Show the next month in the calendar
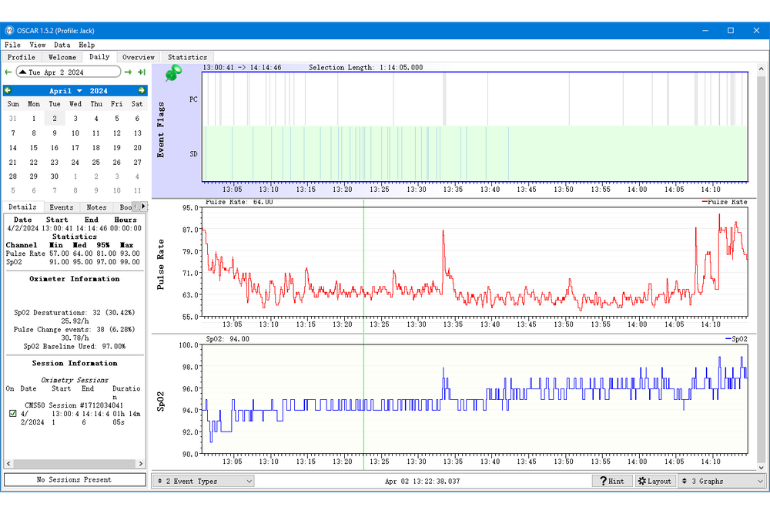The image size is (770, 514). (142, 90)
